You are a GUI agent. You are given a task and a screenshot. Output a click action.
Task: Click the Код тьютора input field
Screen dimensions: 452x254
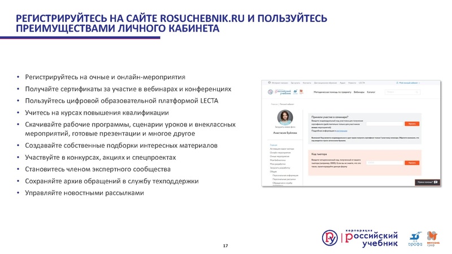pyautogui.click(x=385, y=163)
